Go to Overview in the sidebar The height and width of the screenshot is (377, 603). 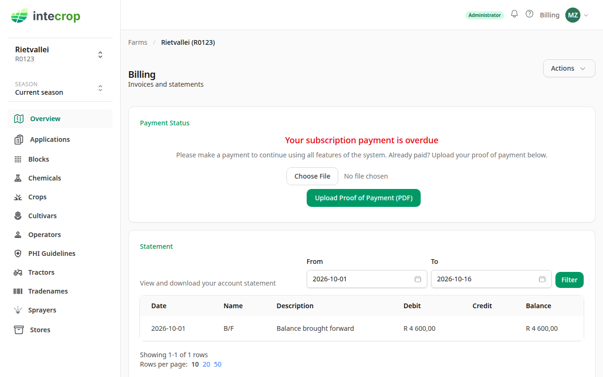pos(60,119)
